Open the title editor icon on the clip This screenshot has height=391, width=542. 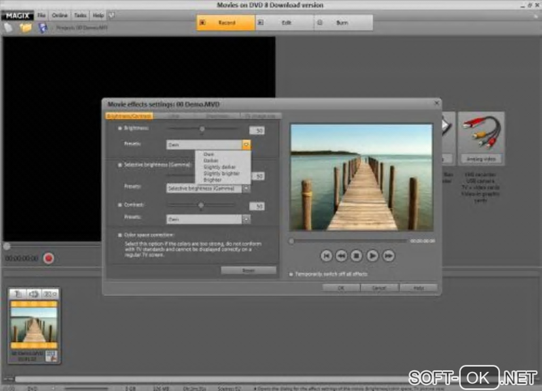(18, 294)
